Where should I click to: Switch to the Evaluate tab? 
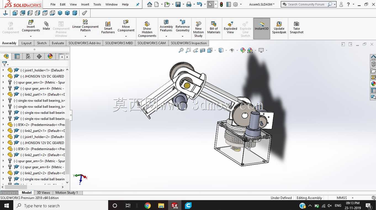tap(58, 43)
